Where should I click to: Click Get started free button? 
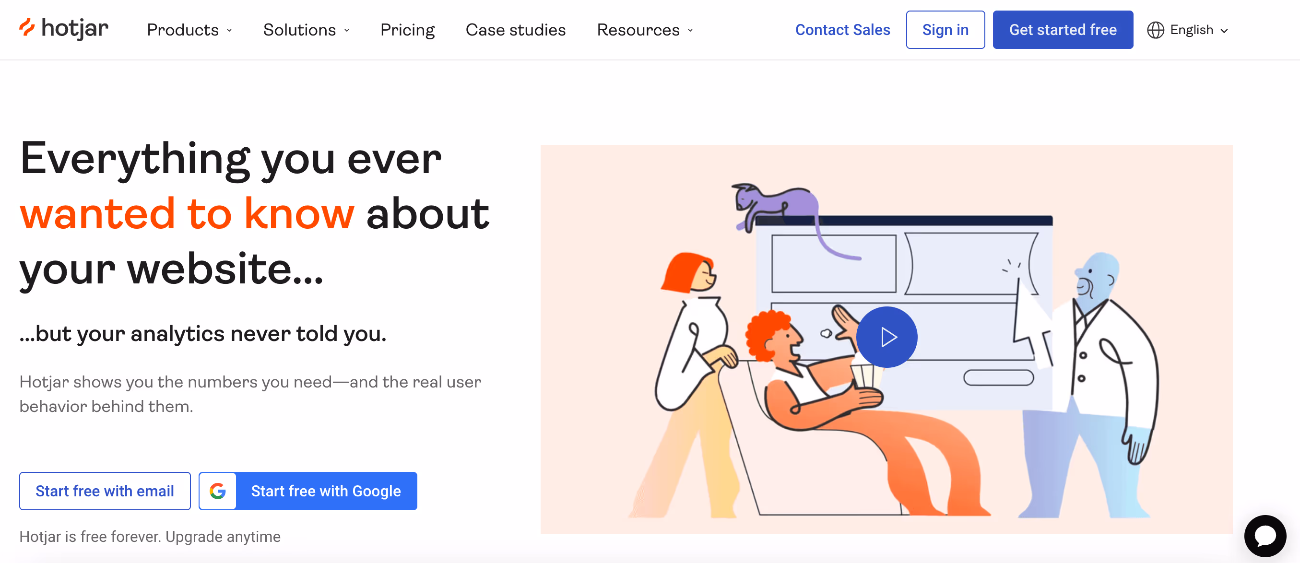1063,30
